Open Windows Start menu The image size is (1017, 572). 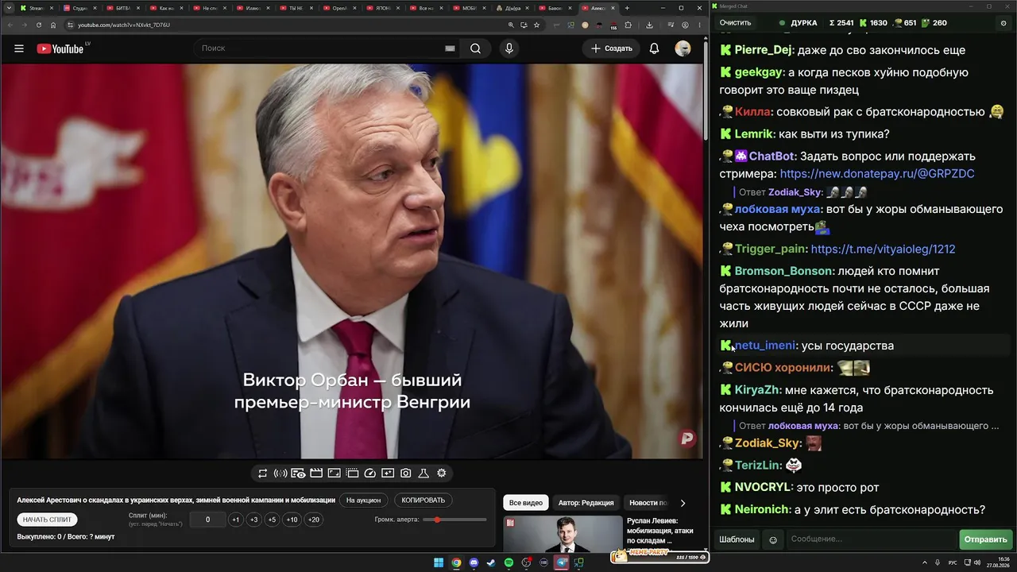point(439,562)
